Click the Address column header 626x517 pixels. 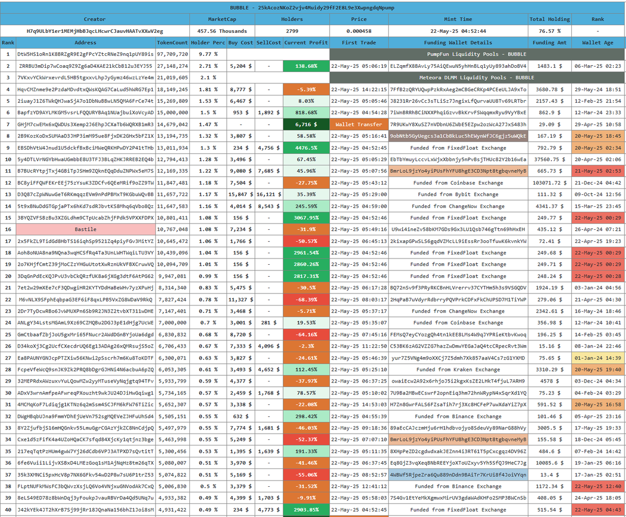86,43
